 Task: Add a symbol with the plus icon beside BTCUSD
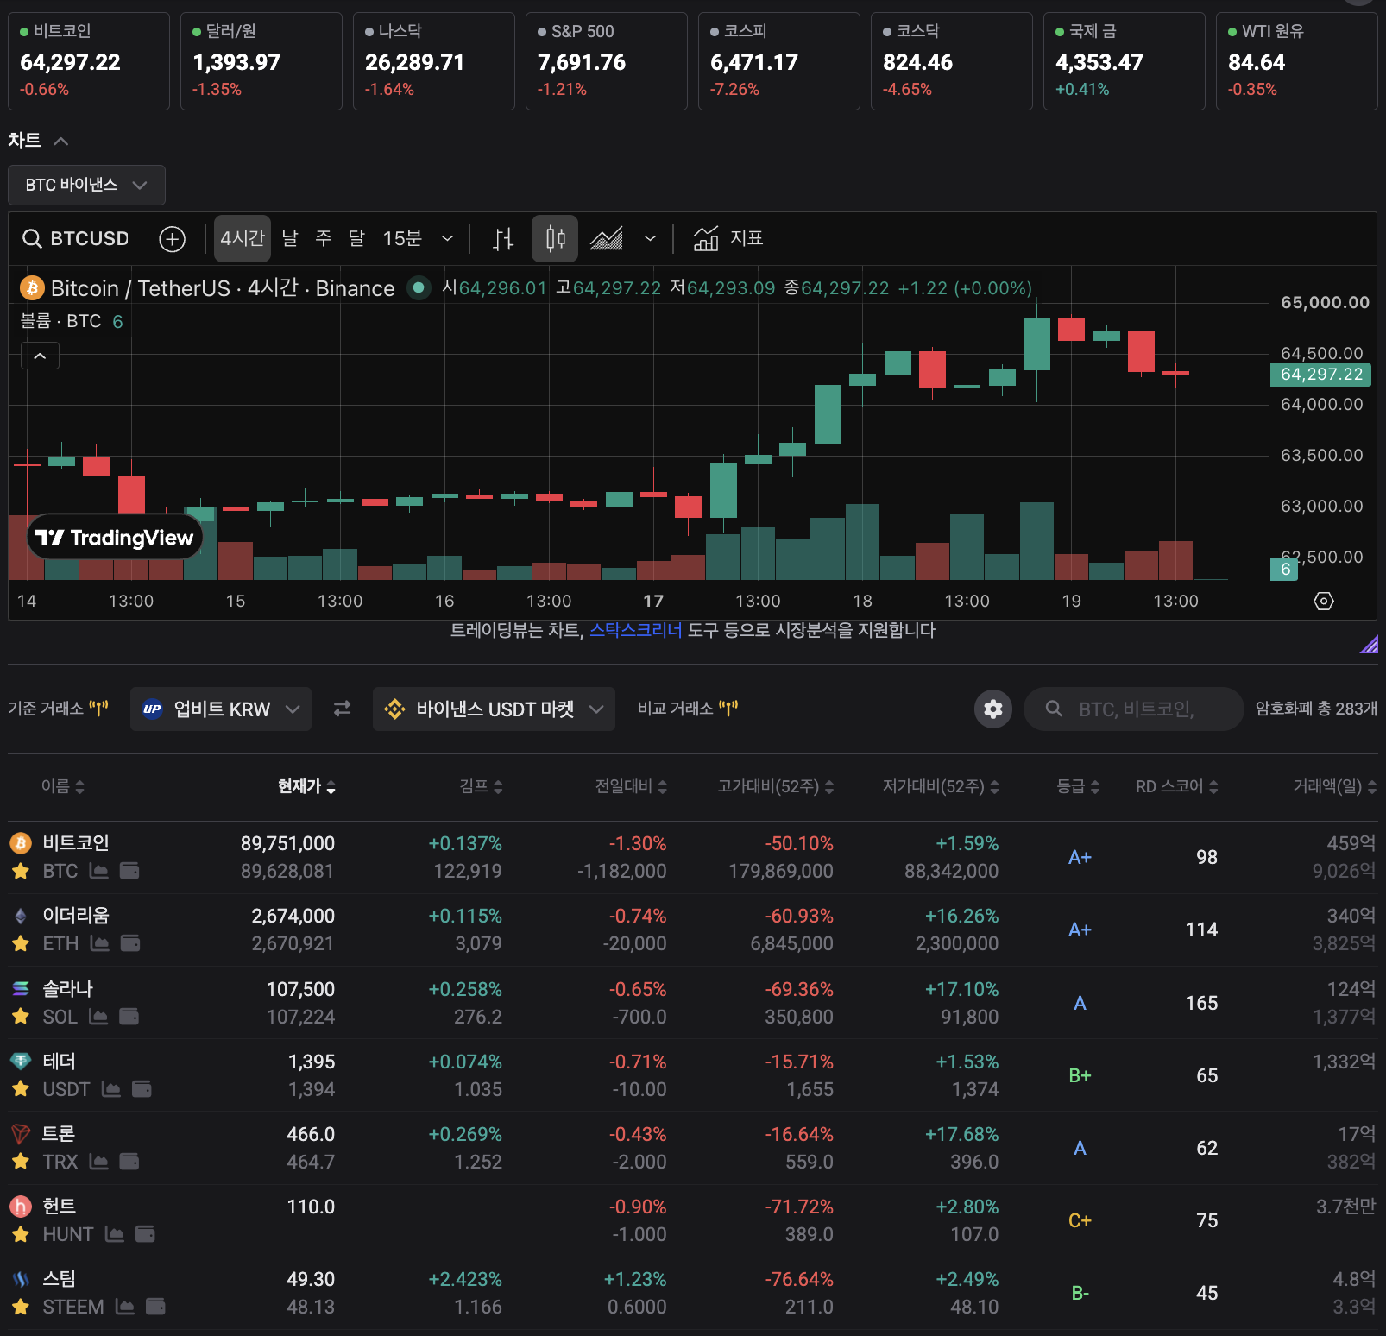coord(173,239)
